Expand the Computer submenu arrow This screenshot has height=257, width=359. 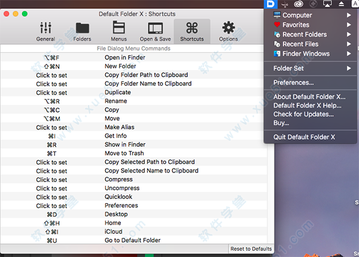(x=349, y=15)
